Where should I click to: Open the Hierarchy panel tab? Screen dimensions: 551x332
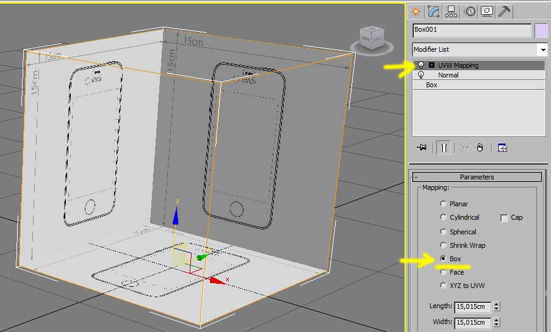(451, 12)
